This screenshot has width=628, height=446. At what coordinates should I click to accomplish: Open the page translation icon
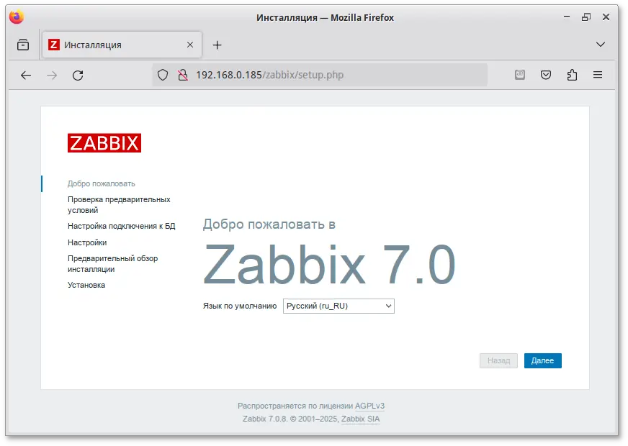point(519,74)
